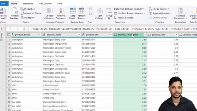Switch to the Home tab
The height and width of the screenshot is (111, 197).
(14, 4)
